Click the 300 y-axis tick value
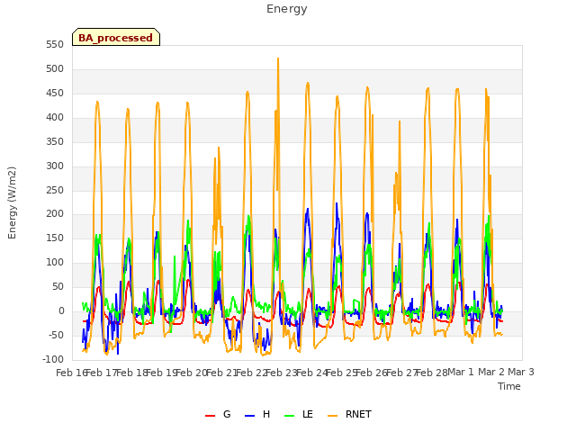 (x=55, y=166)
